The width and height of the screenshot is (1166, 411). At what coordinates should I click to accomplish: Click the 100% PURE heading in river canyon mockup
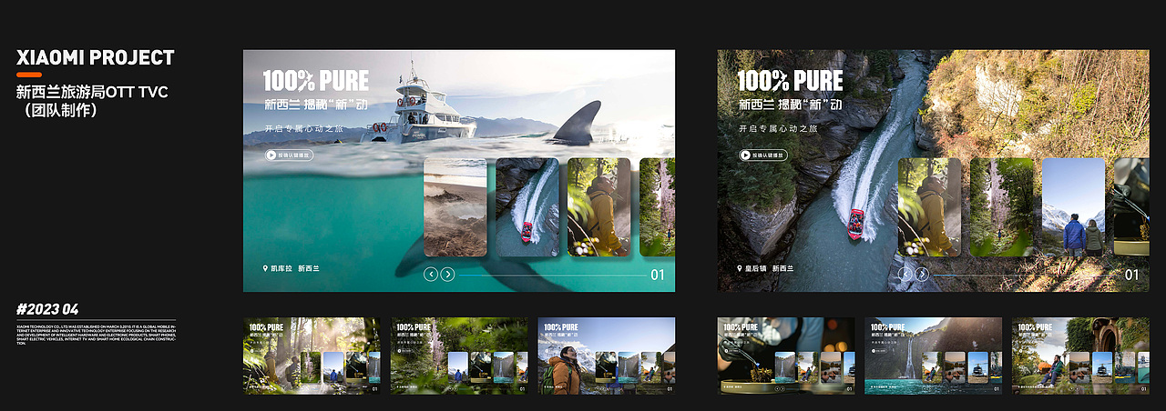click(x=791, y=80)
